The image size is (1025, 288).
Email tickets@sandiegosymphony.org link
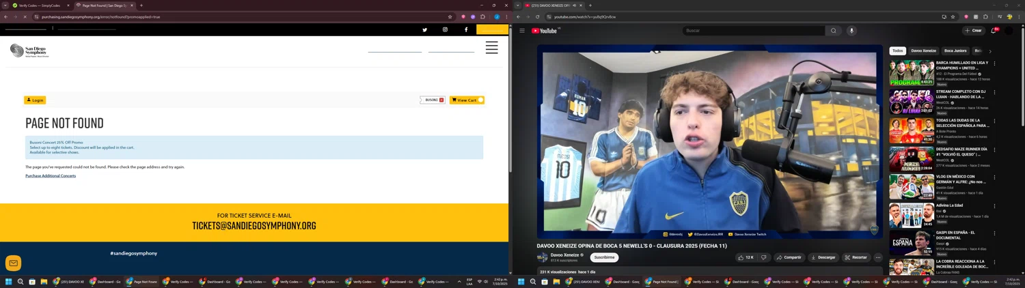click(x=254, y=226)
